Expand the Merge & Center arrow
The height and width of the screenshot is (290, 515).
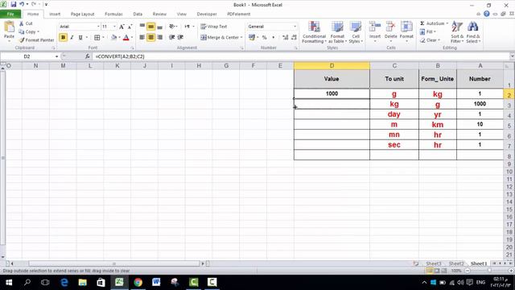pyautogui.click(x=241, y=38)
